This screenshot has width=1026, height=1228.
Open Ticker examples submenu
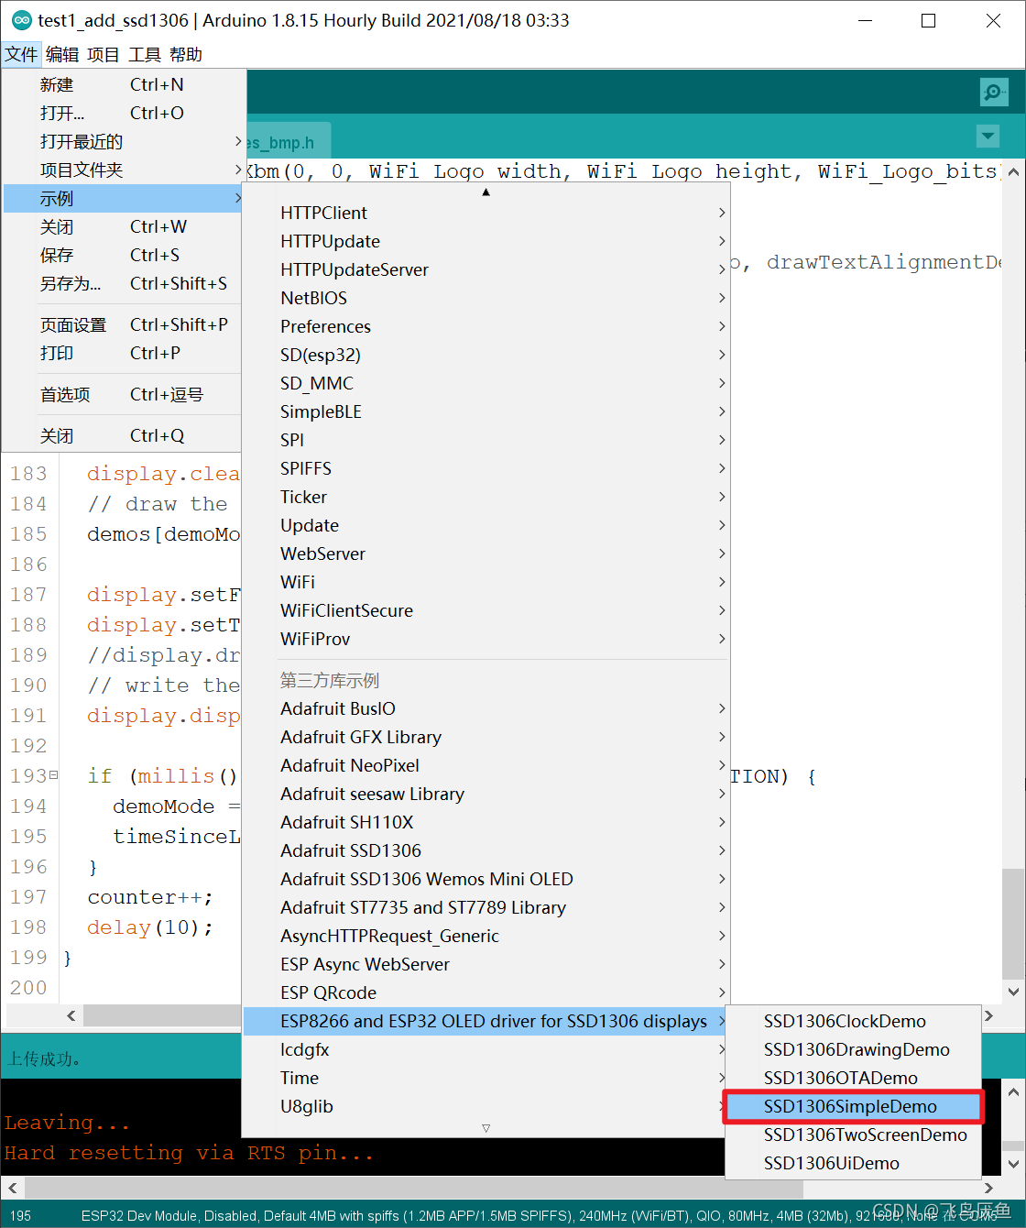point(486,497)
